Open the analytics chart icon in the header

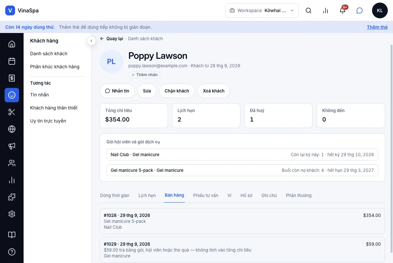click(326, 10)
